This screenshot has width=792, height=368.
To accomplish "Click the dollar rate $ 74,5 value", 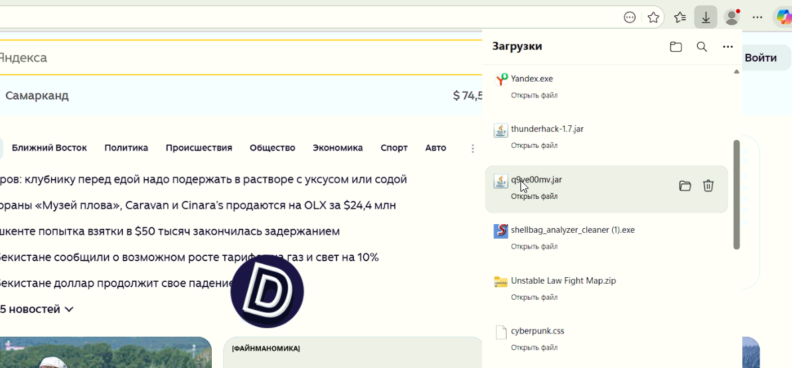I will tap(468, 95).
